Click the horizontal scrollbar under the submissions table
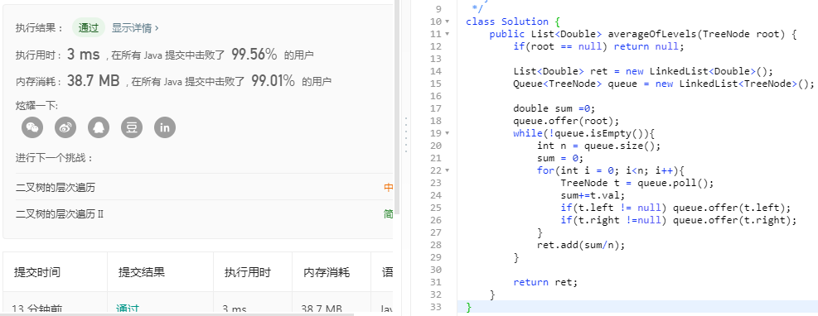Image resolution: width=818 pixels, height=316 pixels. (177, 314)
